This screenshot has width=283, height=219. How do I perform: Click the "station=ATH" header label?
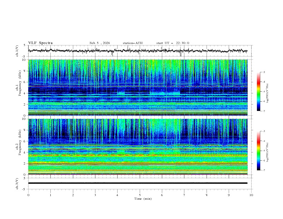point(133,43)
